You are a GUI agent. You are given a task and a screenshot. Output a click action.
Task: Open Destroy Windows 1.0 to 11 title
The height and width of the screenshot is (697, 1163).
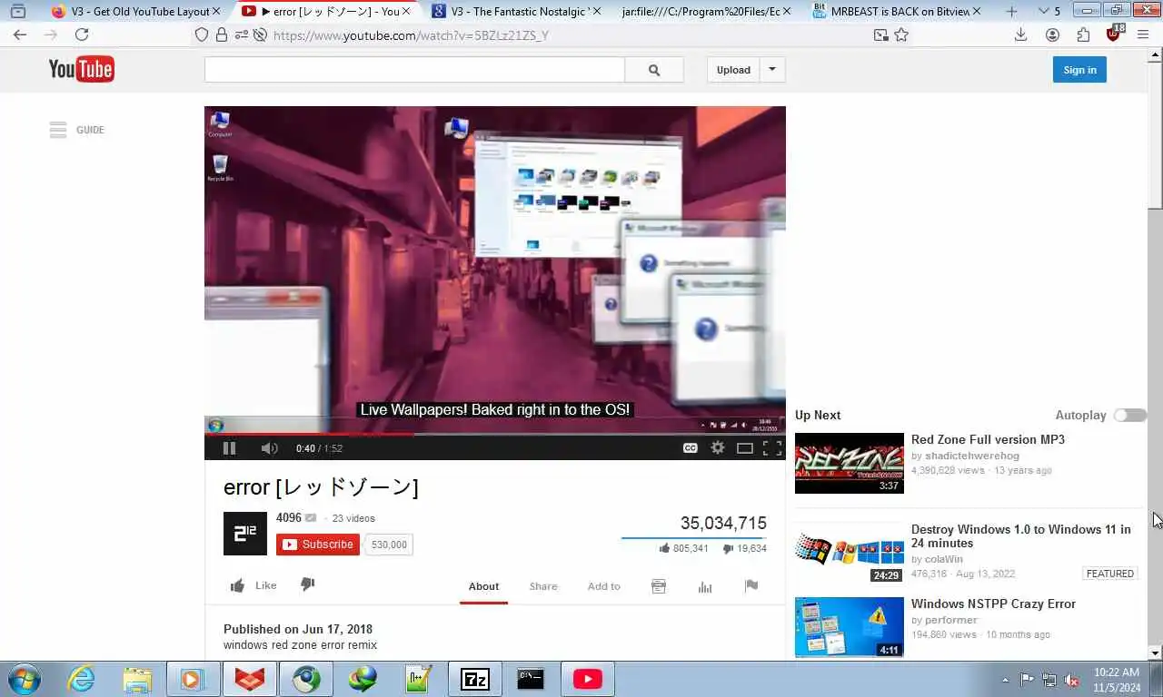click(x=1021, y=536)
